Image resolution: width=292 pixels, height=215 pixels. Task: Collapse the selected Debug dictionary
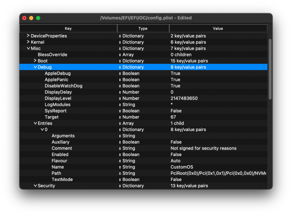point(35,67)
